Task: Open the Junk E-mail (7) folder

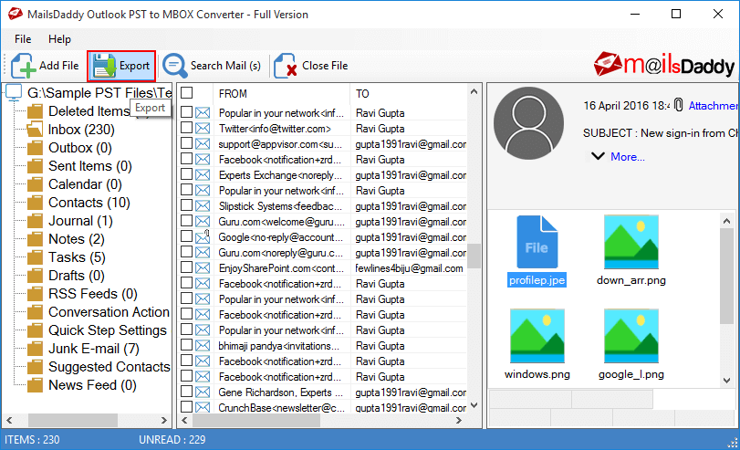Action: [93, 349]
